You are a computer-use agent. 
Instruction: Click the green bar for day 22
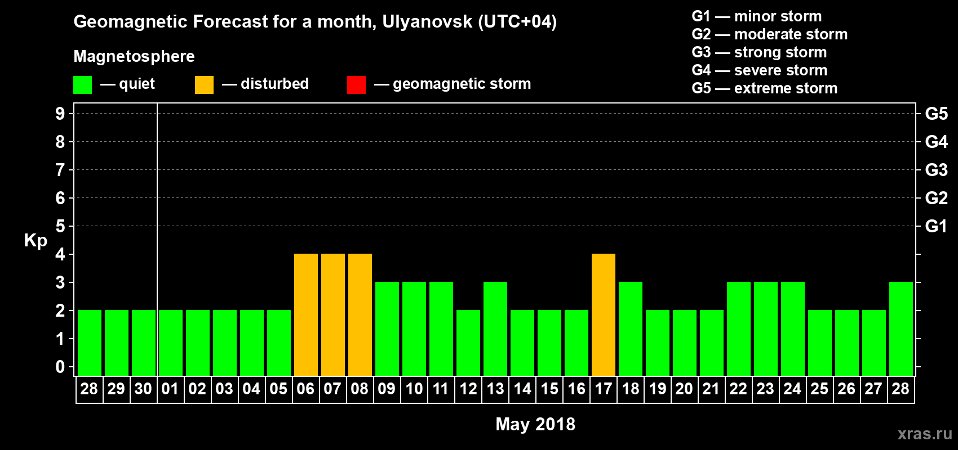pyautogui.click(x=739, y=328)
